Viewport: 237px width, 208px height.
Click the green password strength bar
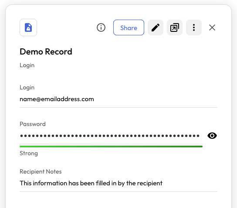[x=111, y=147]
